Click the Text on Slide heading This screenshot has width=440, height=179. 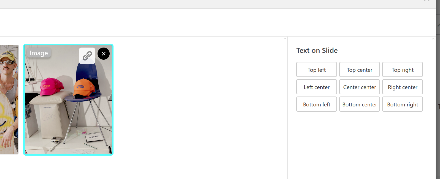click(x=317, y=50)
